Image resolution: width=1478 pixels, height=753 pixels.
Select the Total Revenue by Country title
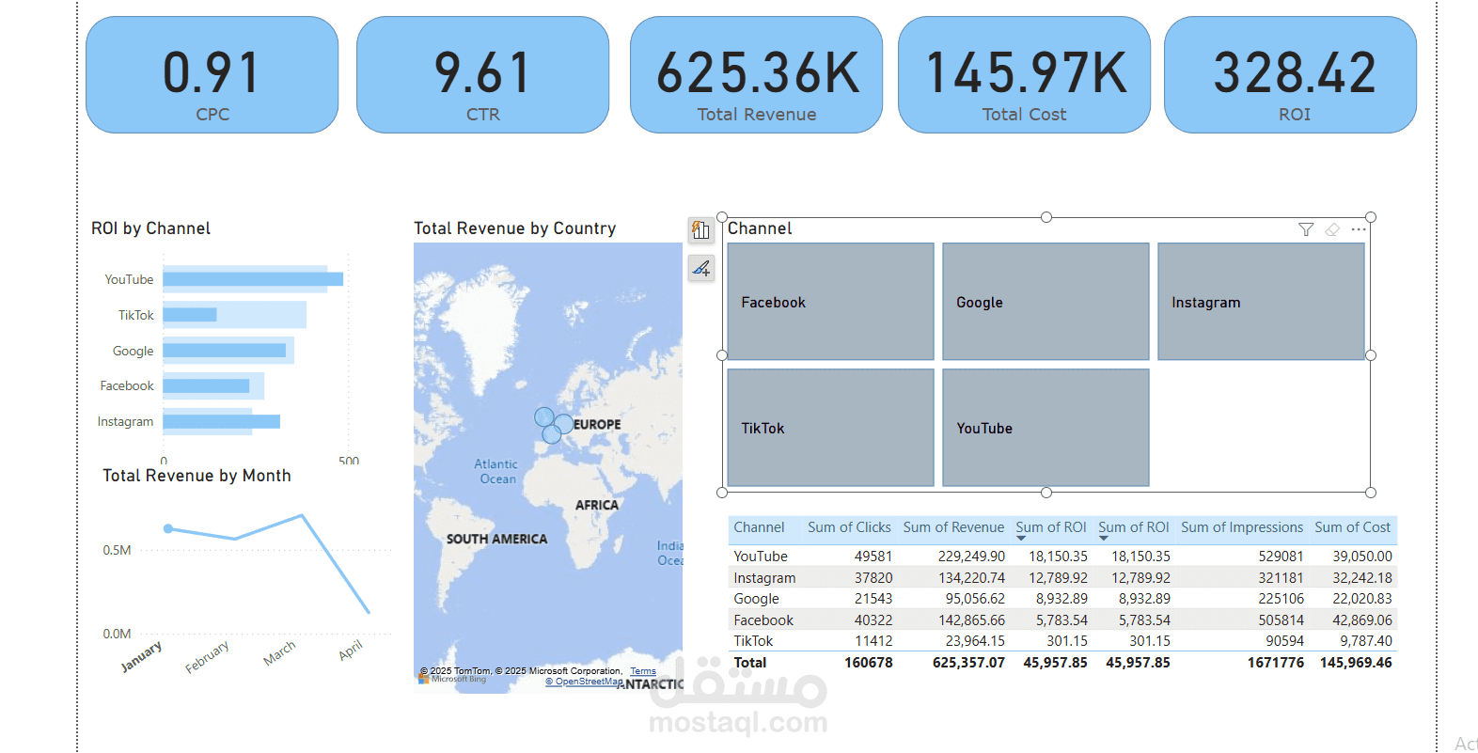515,228
